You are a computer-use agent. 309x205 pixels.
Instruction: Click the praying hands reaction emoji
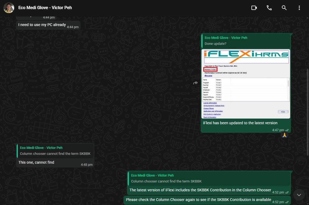(x=284, y=135)
